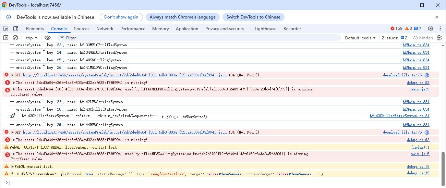The height and width of the screenshot is (188, 446).
Task: Click the 'Don't show again' button
Action: 121,17
